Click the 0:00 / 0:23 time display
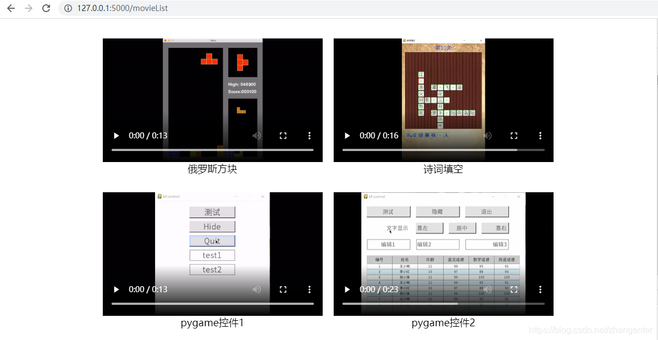The image size is (658, 340). point(379,289)
